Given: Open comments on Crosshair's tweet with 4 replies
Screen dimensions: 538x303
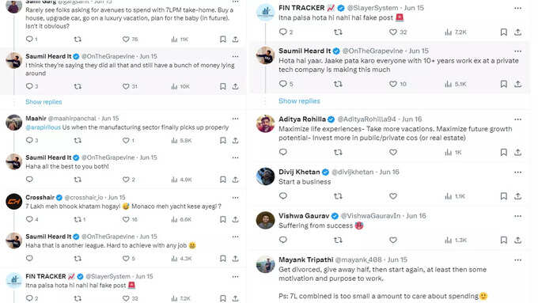Looking at the screenshot, I should [32, 219].
